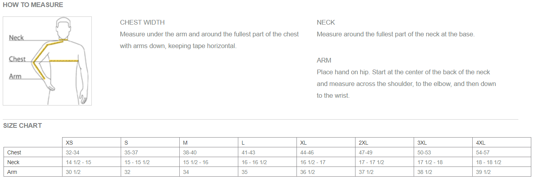Click the 38 1/2 arm cell for 3XL
The height and width of the screenshot is (179, 534).
(x=425, y=172)
